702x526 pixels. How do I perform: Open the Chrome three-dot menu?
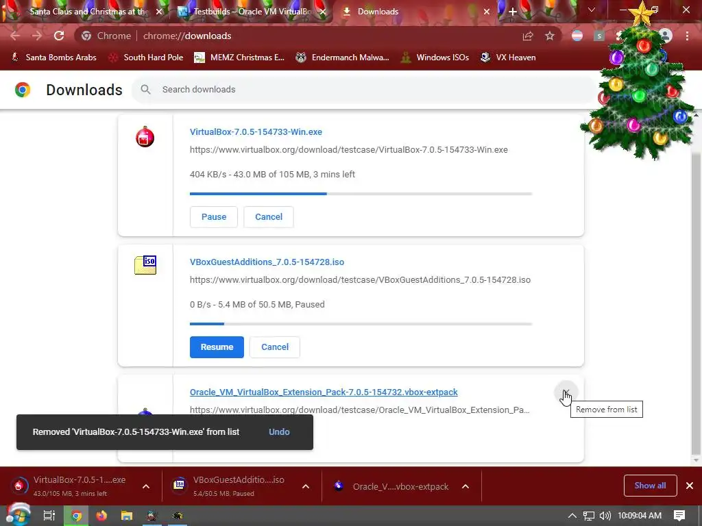tap(687, 36)
